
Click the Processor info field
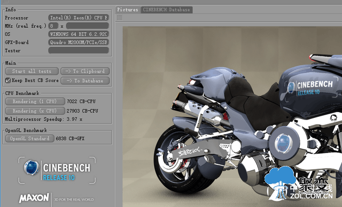[x=79, y=18]
